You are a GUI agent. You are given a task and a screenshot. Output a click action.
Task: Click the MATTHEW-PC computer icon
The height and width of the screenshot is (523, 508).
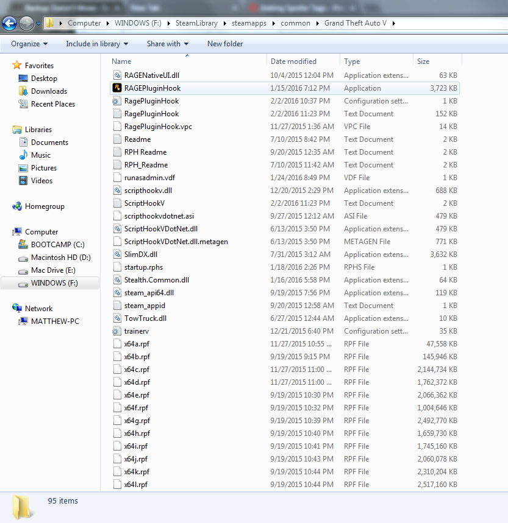pos(23,321)
